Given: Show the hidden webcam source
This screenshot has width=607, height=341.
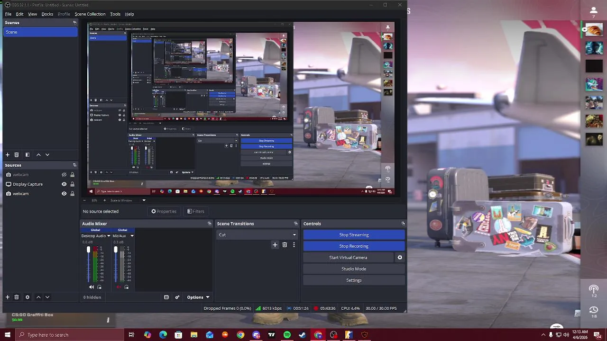Looking at the screenshot, I should tap(64, 175).
